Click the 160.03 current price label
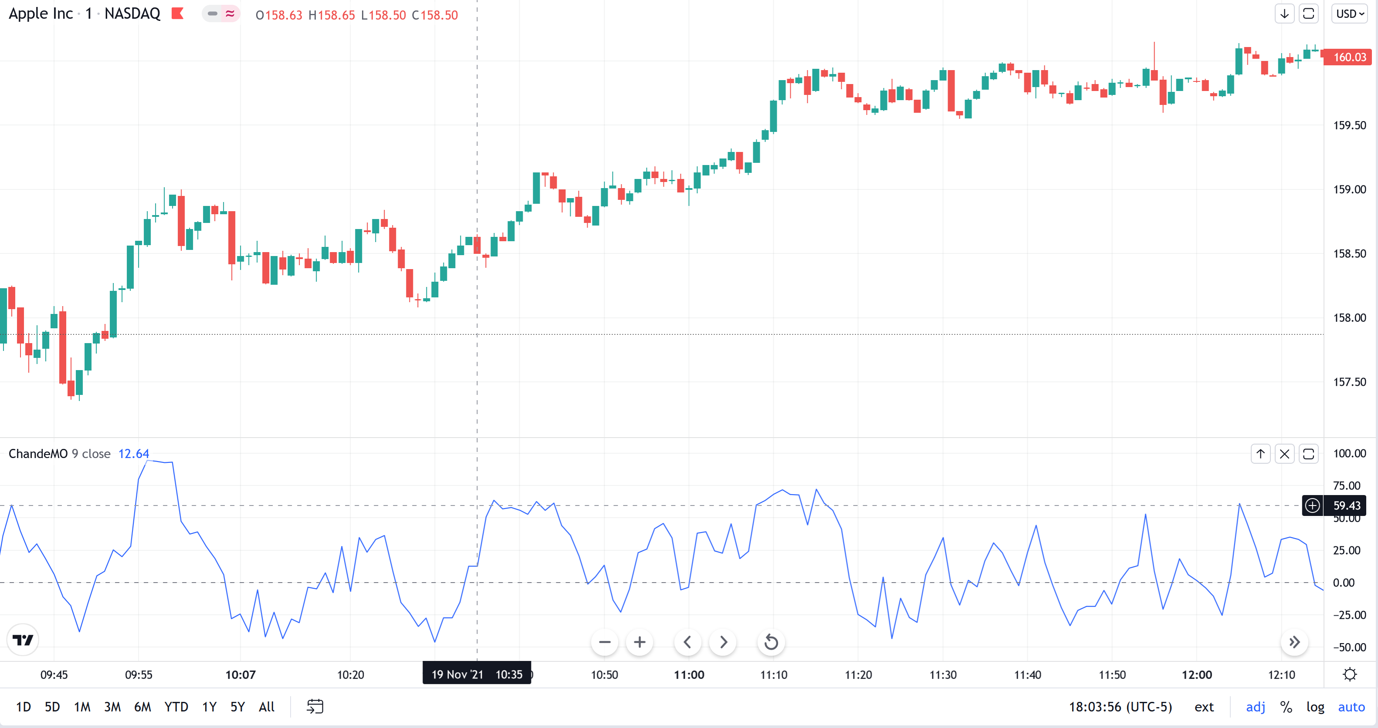This screenshot has width=1378, height=728. (x=1348, y=57)
